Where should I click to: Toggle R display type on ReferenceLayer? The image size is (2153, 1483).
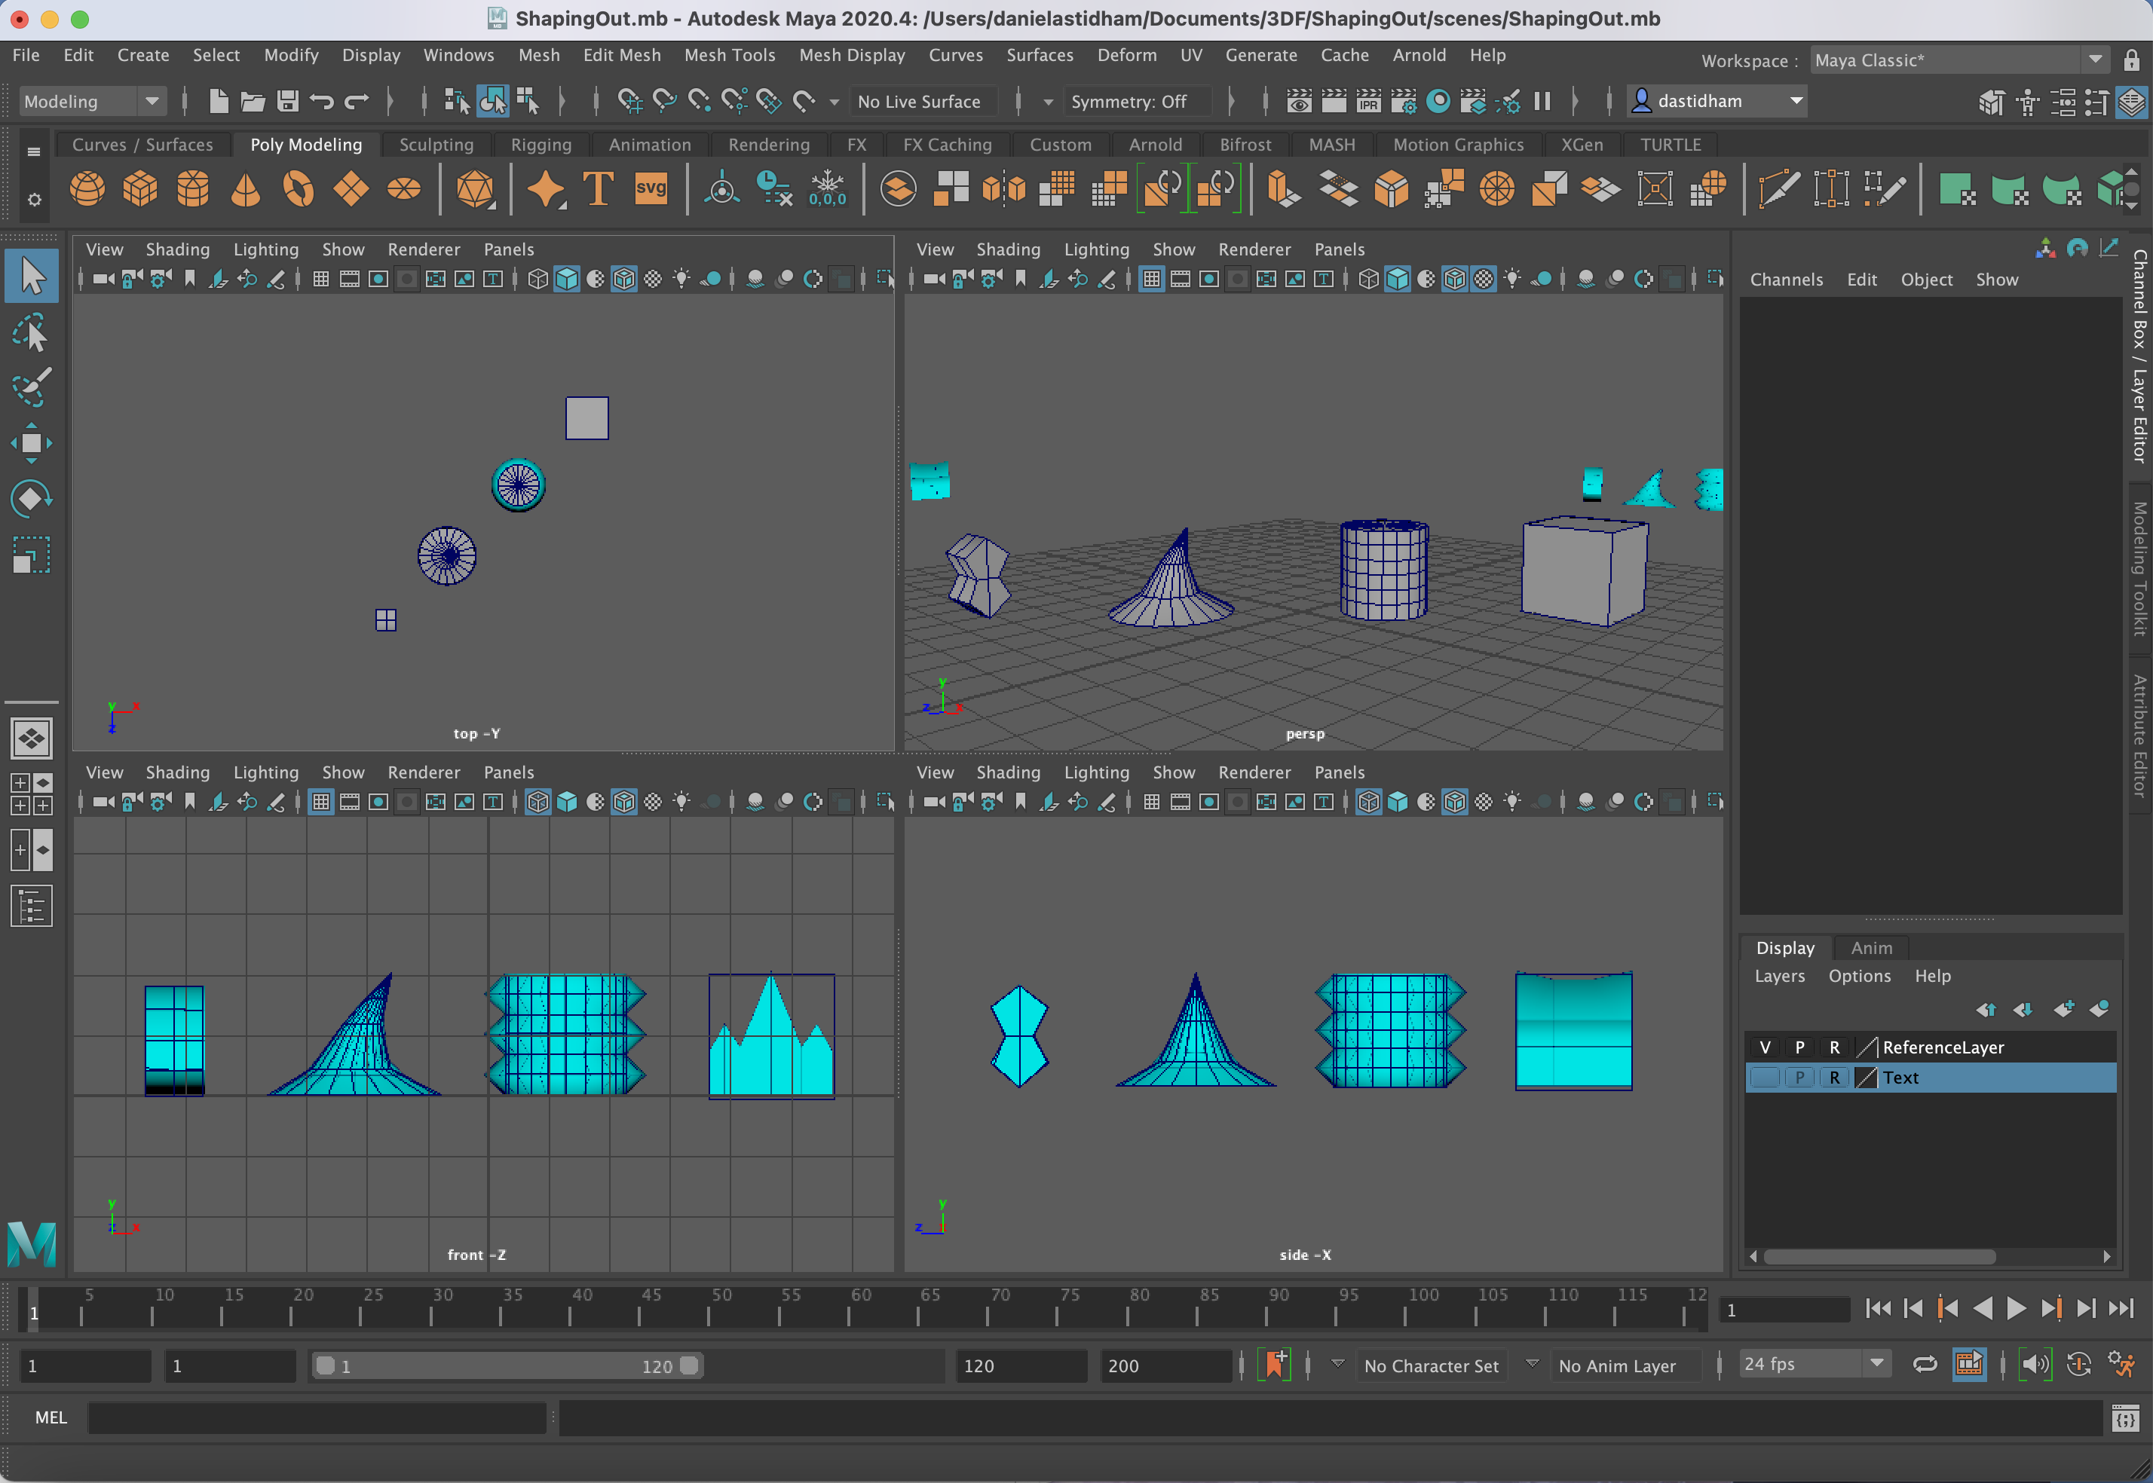(1834, 1047)
